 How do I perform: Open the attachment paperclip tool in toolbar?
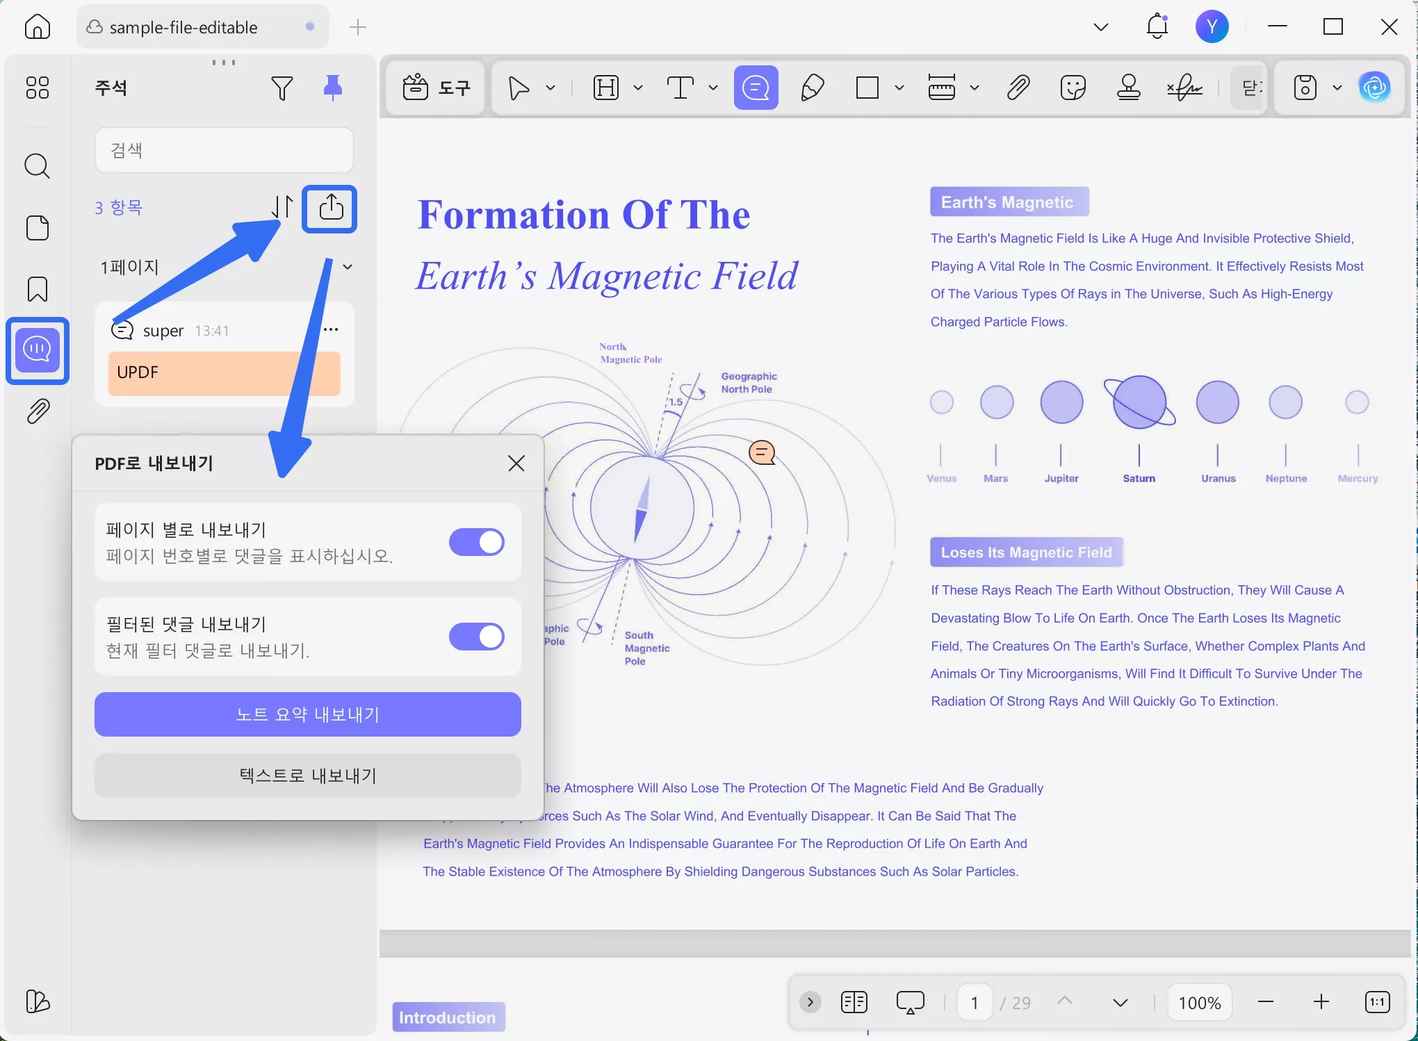(x=1018, y=88)
